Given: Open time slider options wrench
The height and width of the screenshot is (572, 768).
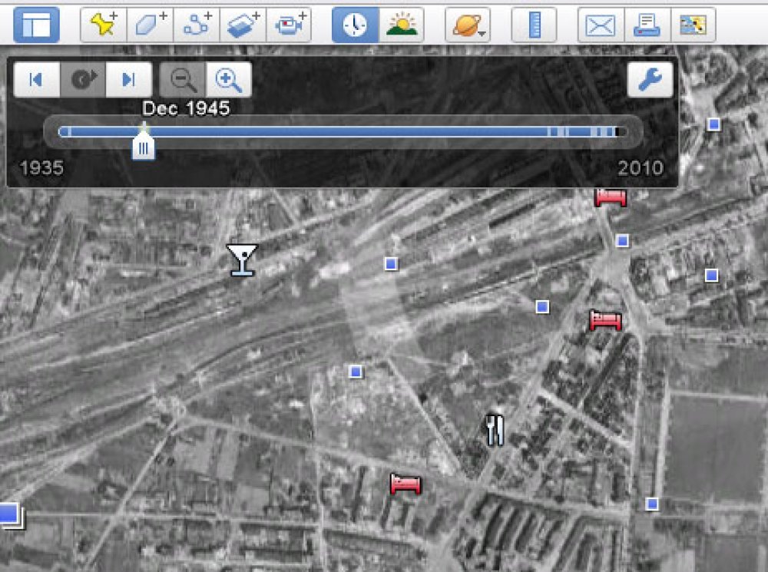Looking at the screenshot, I should point(650,79).
